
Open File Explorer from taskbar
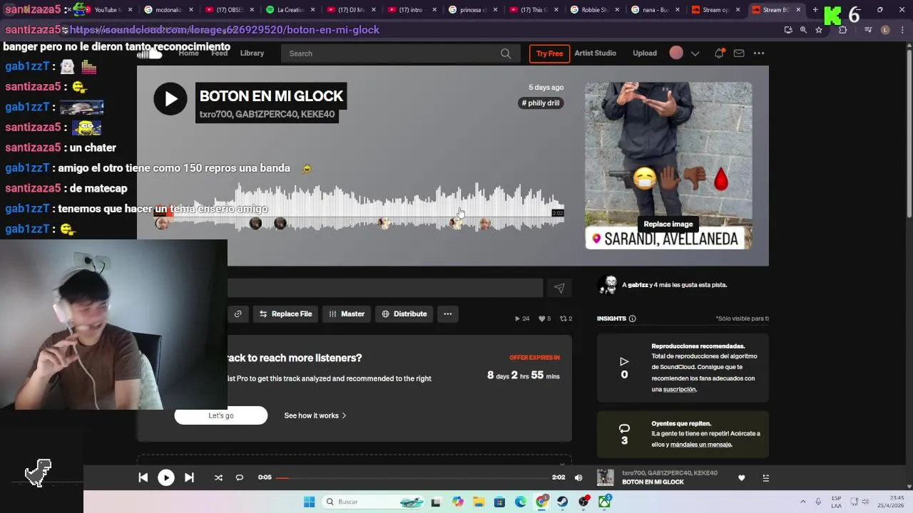(479, 502)
